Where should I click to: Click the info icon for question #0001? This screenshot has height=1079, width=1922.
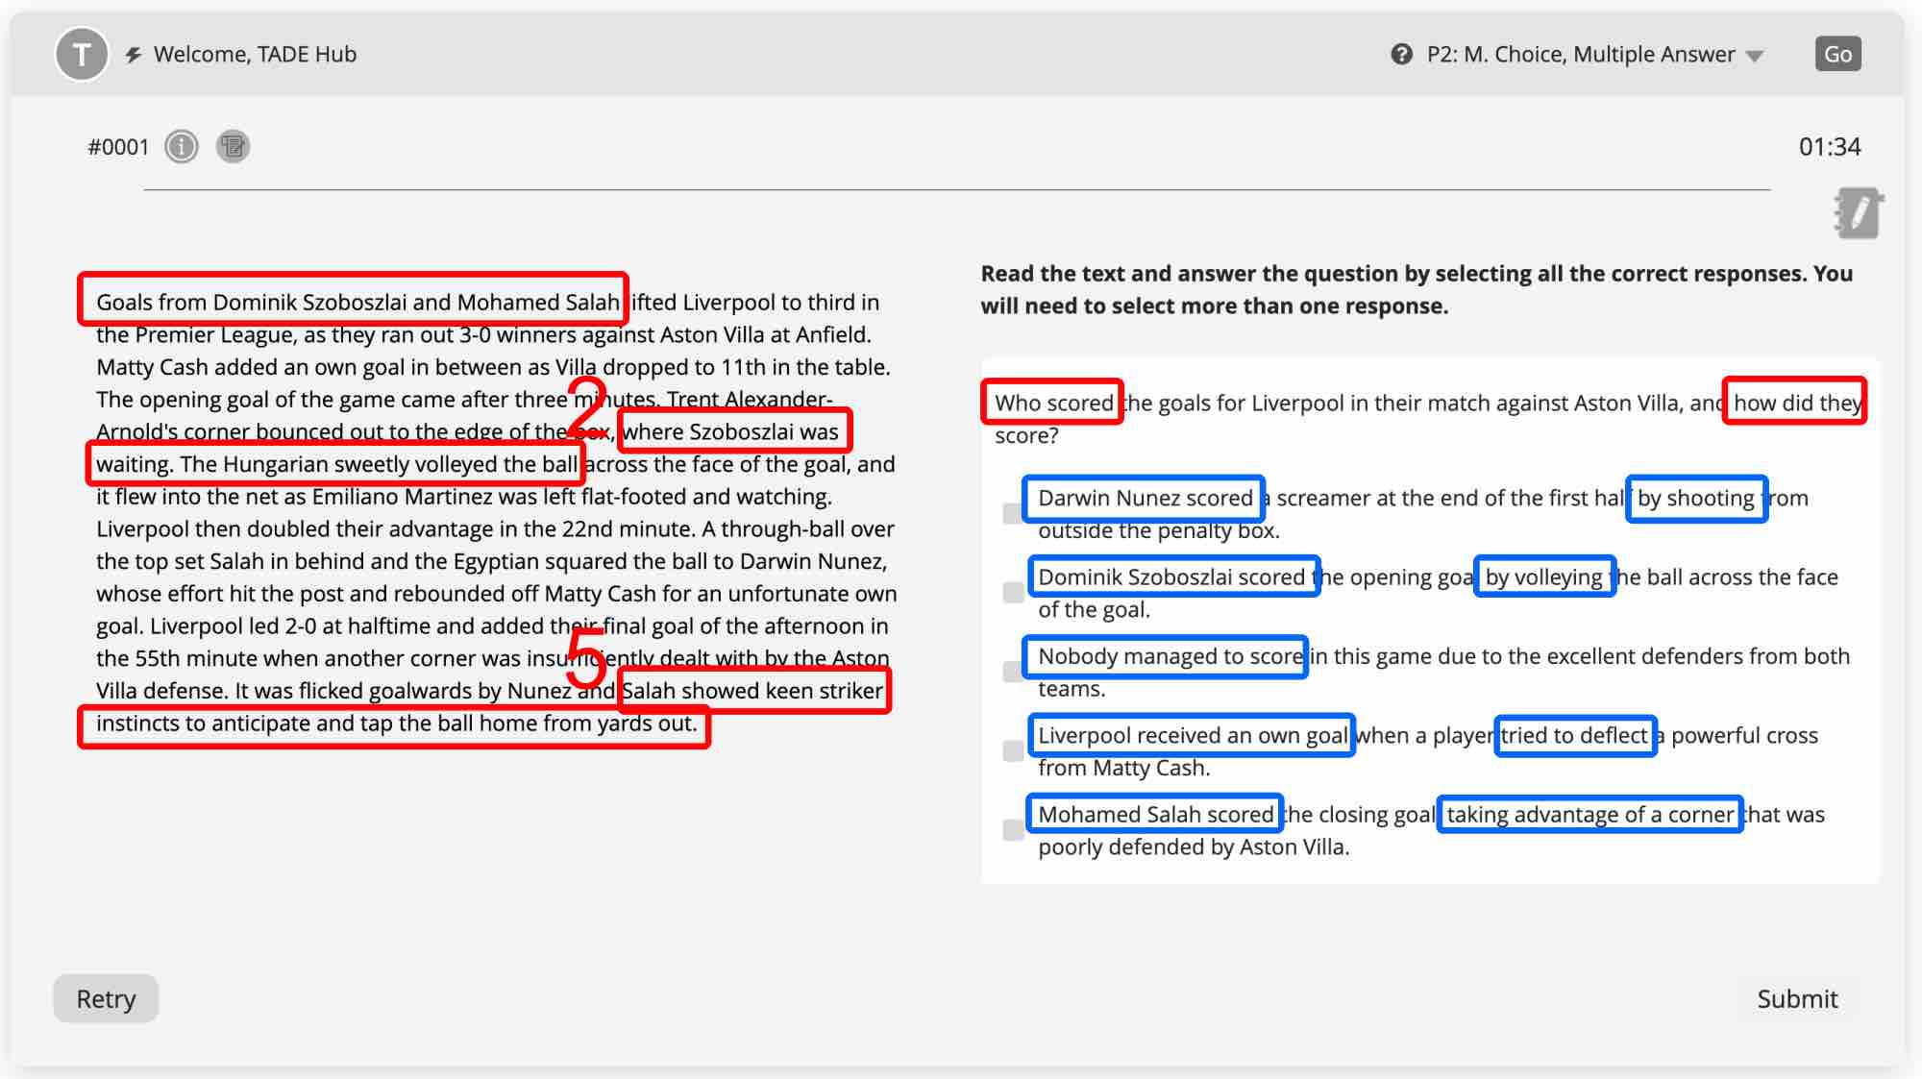[183, 145]
